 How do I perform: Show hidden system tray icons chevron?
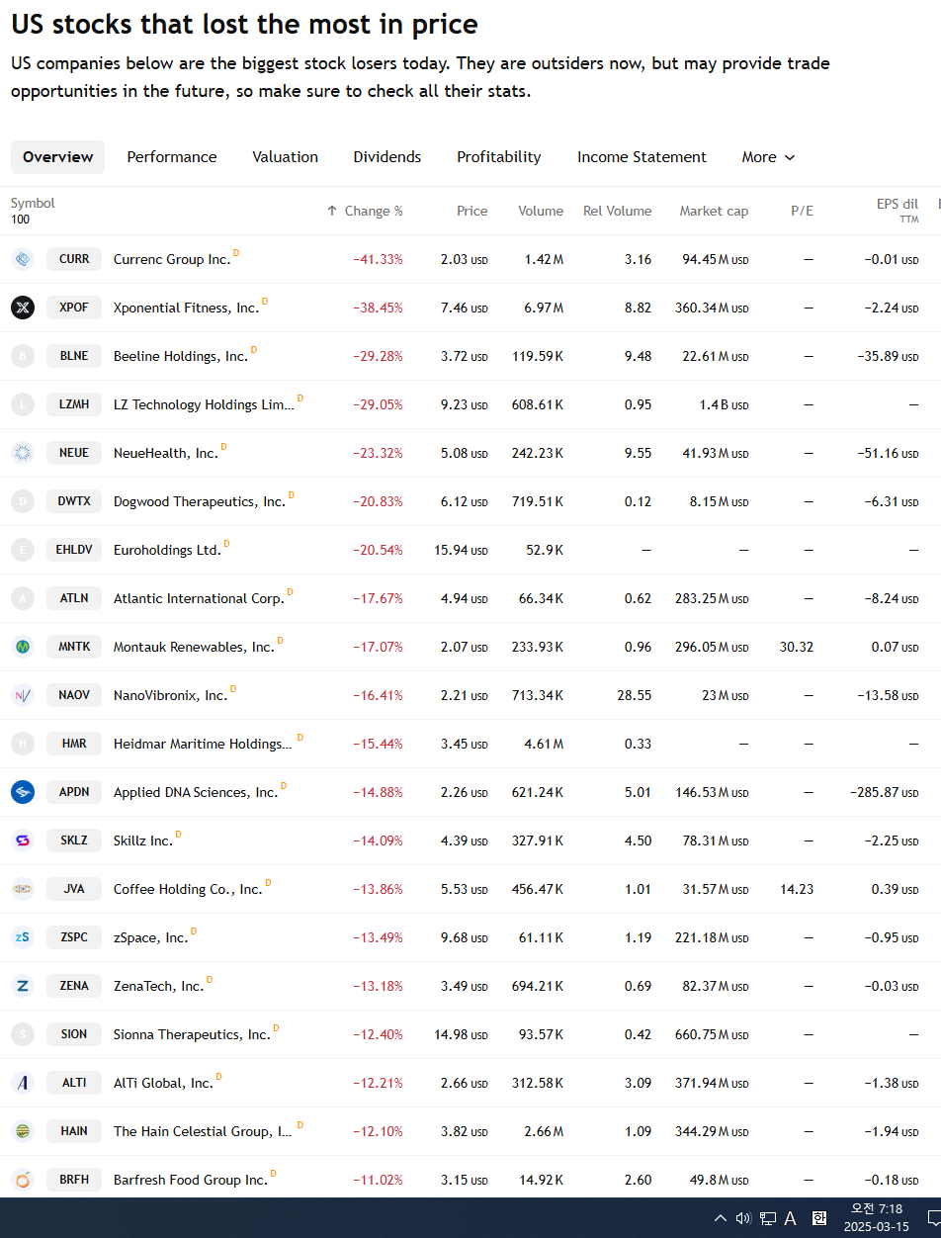point(721,1218)
